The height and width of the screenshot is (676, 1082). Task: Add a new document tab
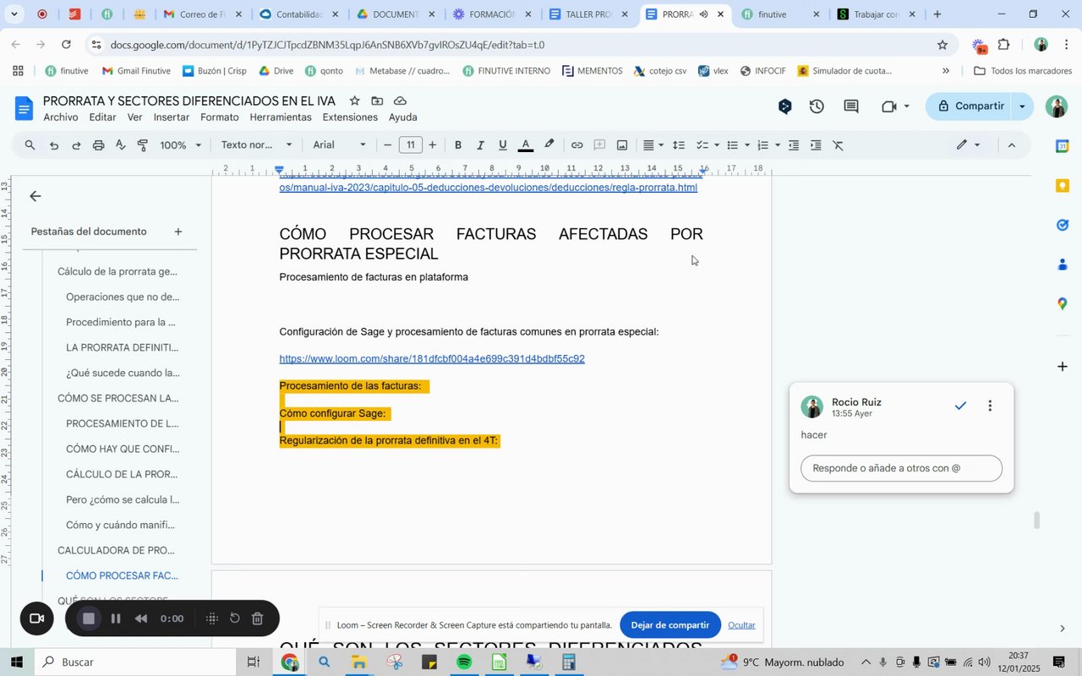(x=178, y=232)
